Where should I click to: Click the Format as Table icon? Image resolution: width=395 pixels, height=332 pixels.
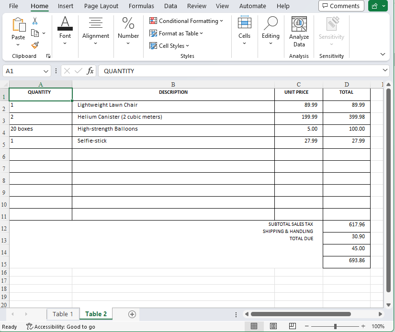(154, 33)
